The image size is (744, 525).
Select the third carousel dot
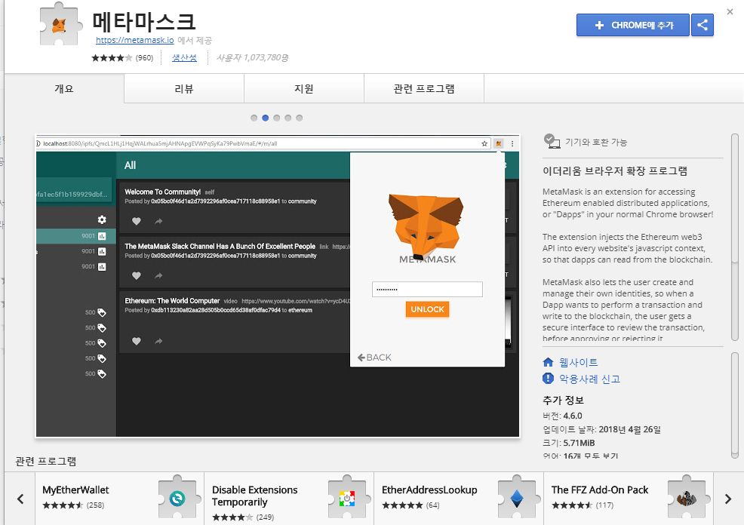click(277, 118)
